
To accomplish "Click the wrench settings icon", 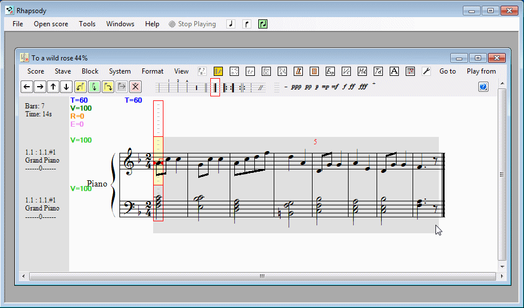I will coord(426,71).
